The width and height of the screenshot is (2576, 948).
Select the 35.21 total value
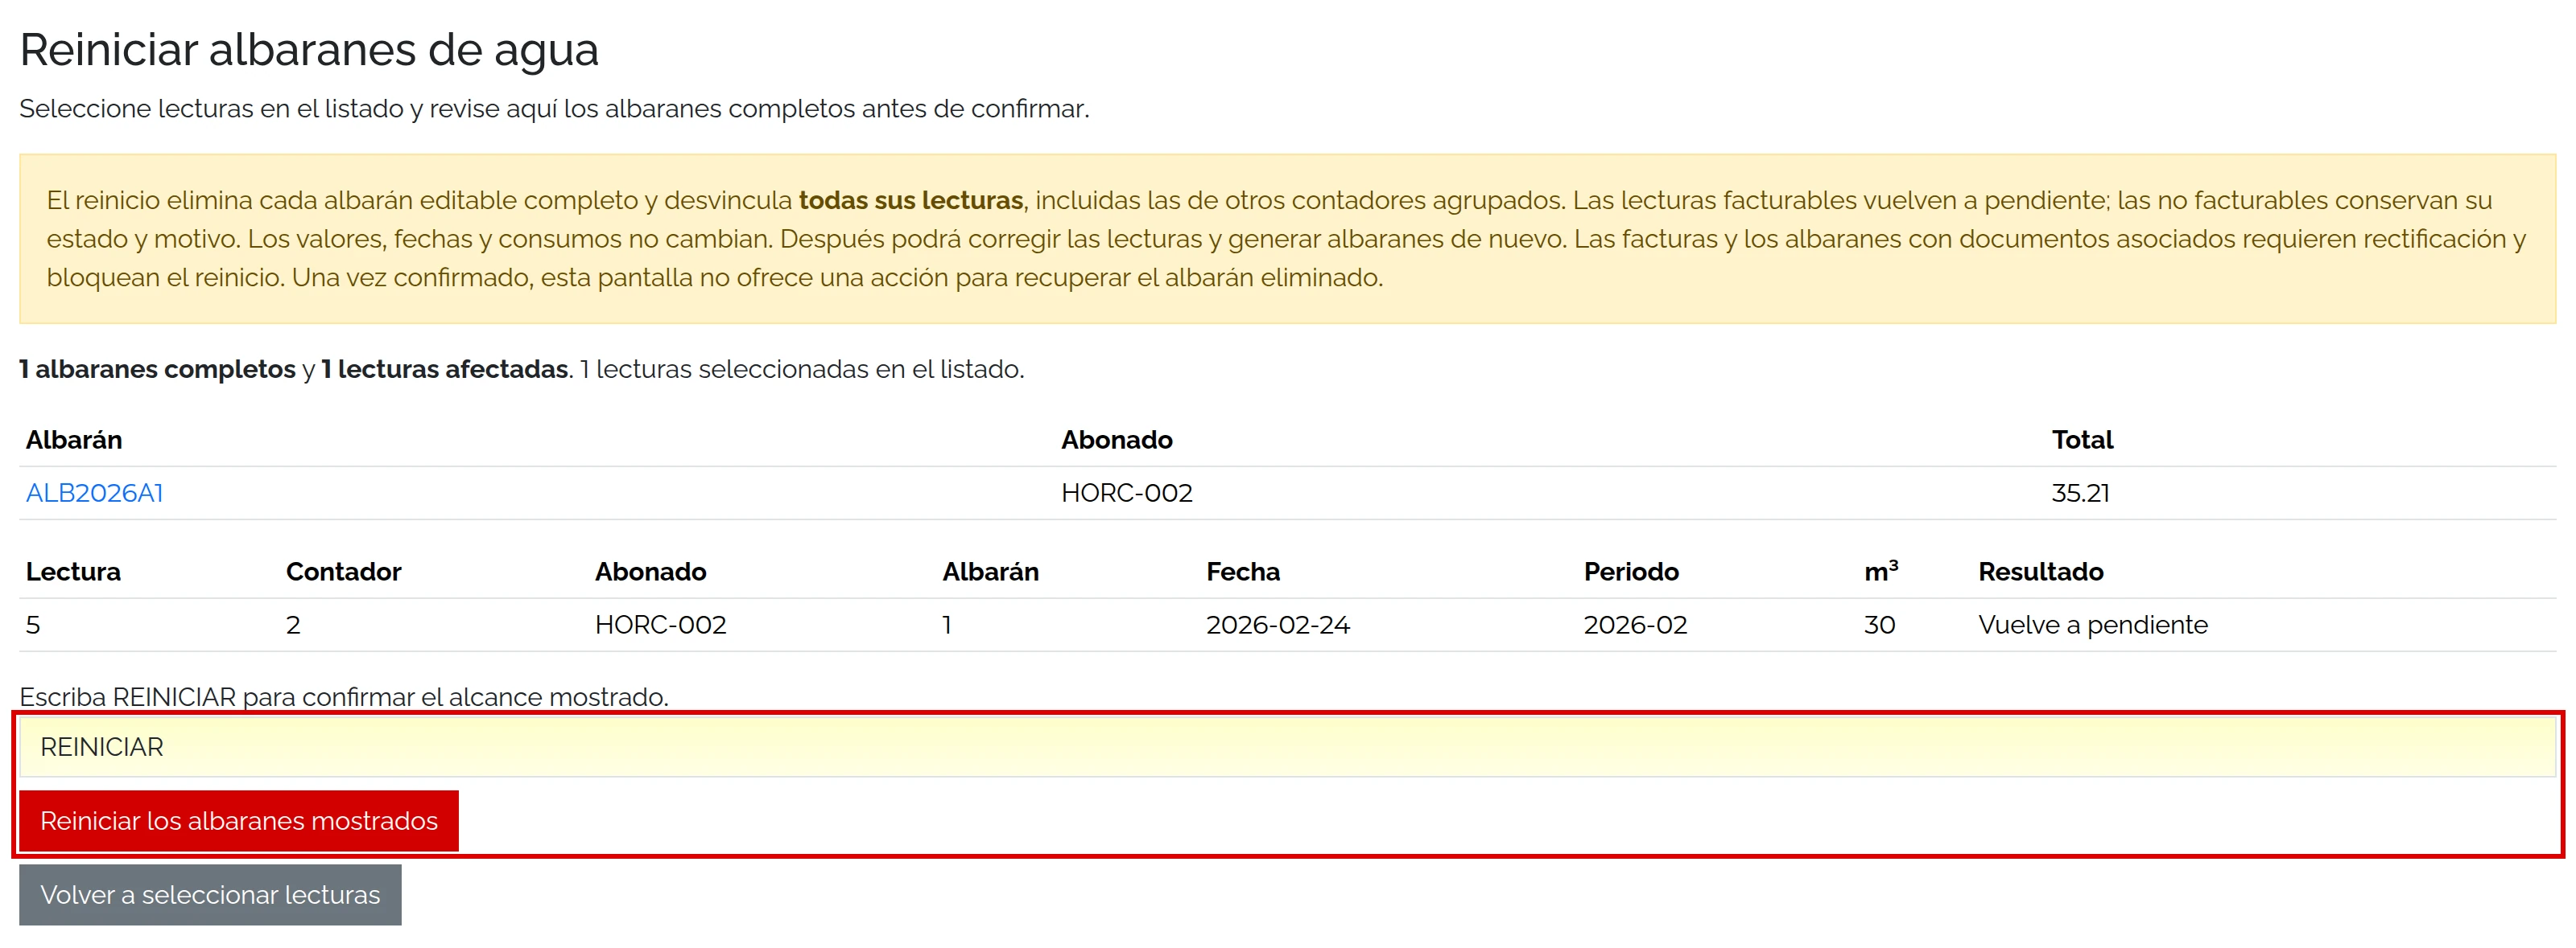coord(2080,492)
